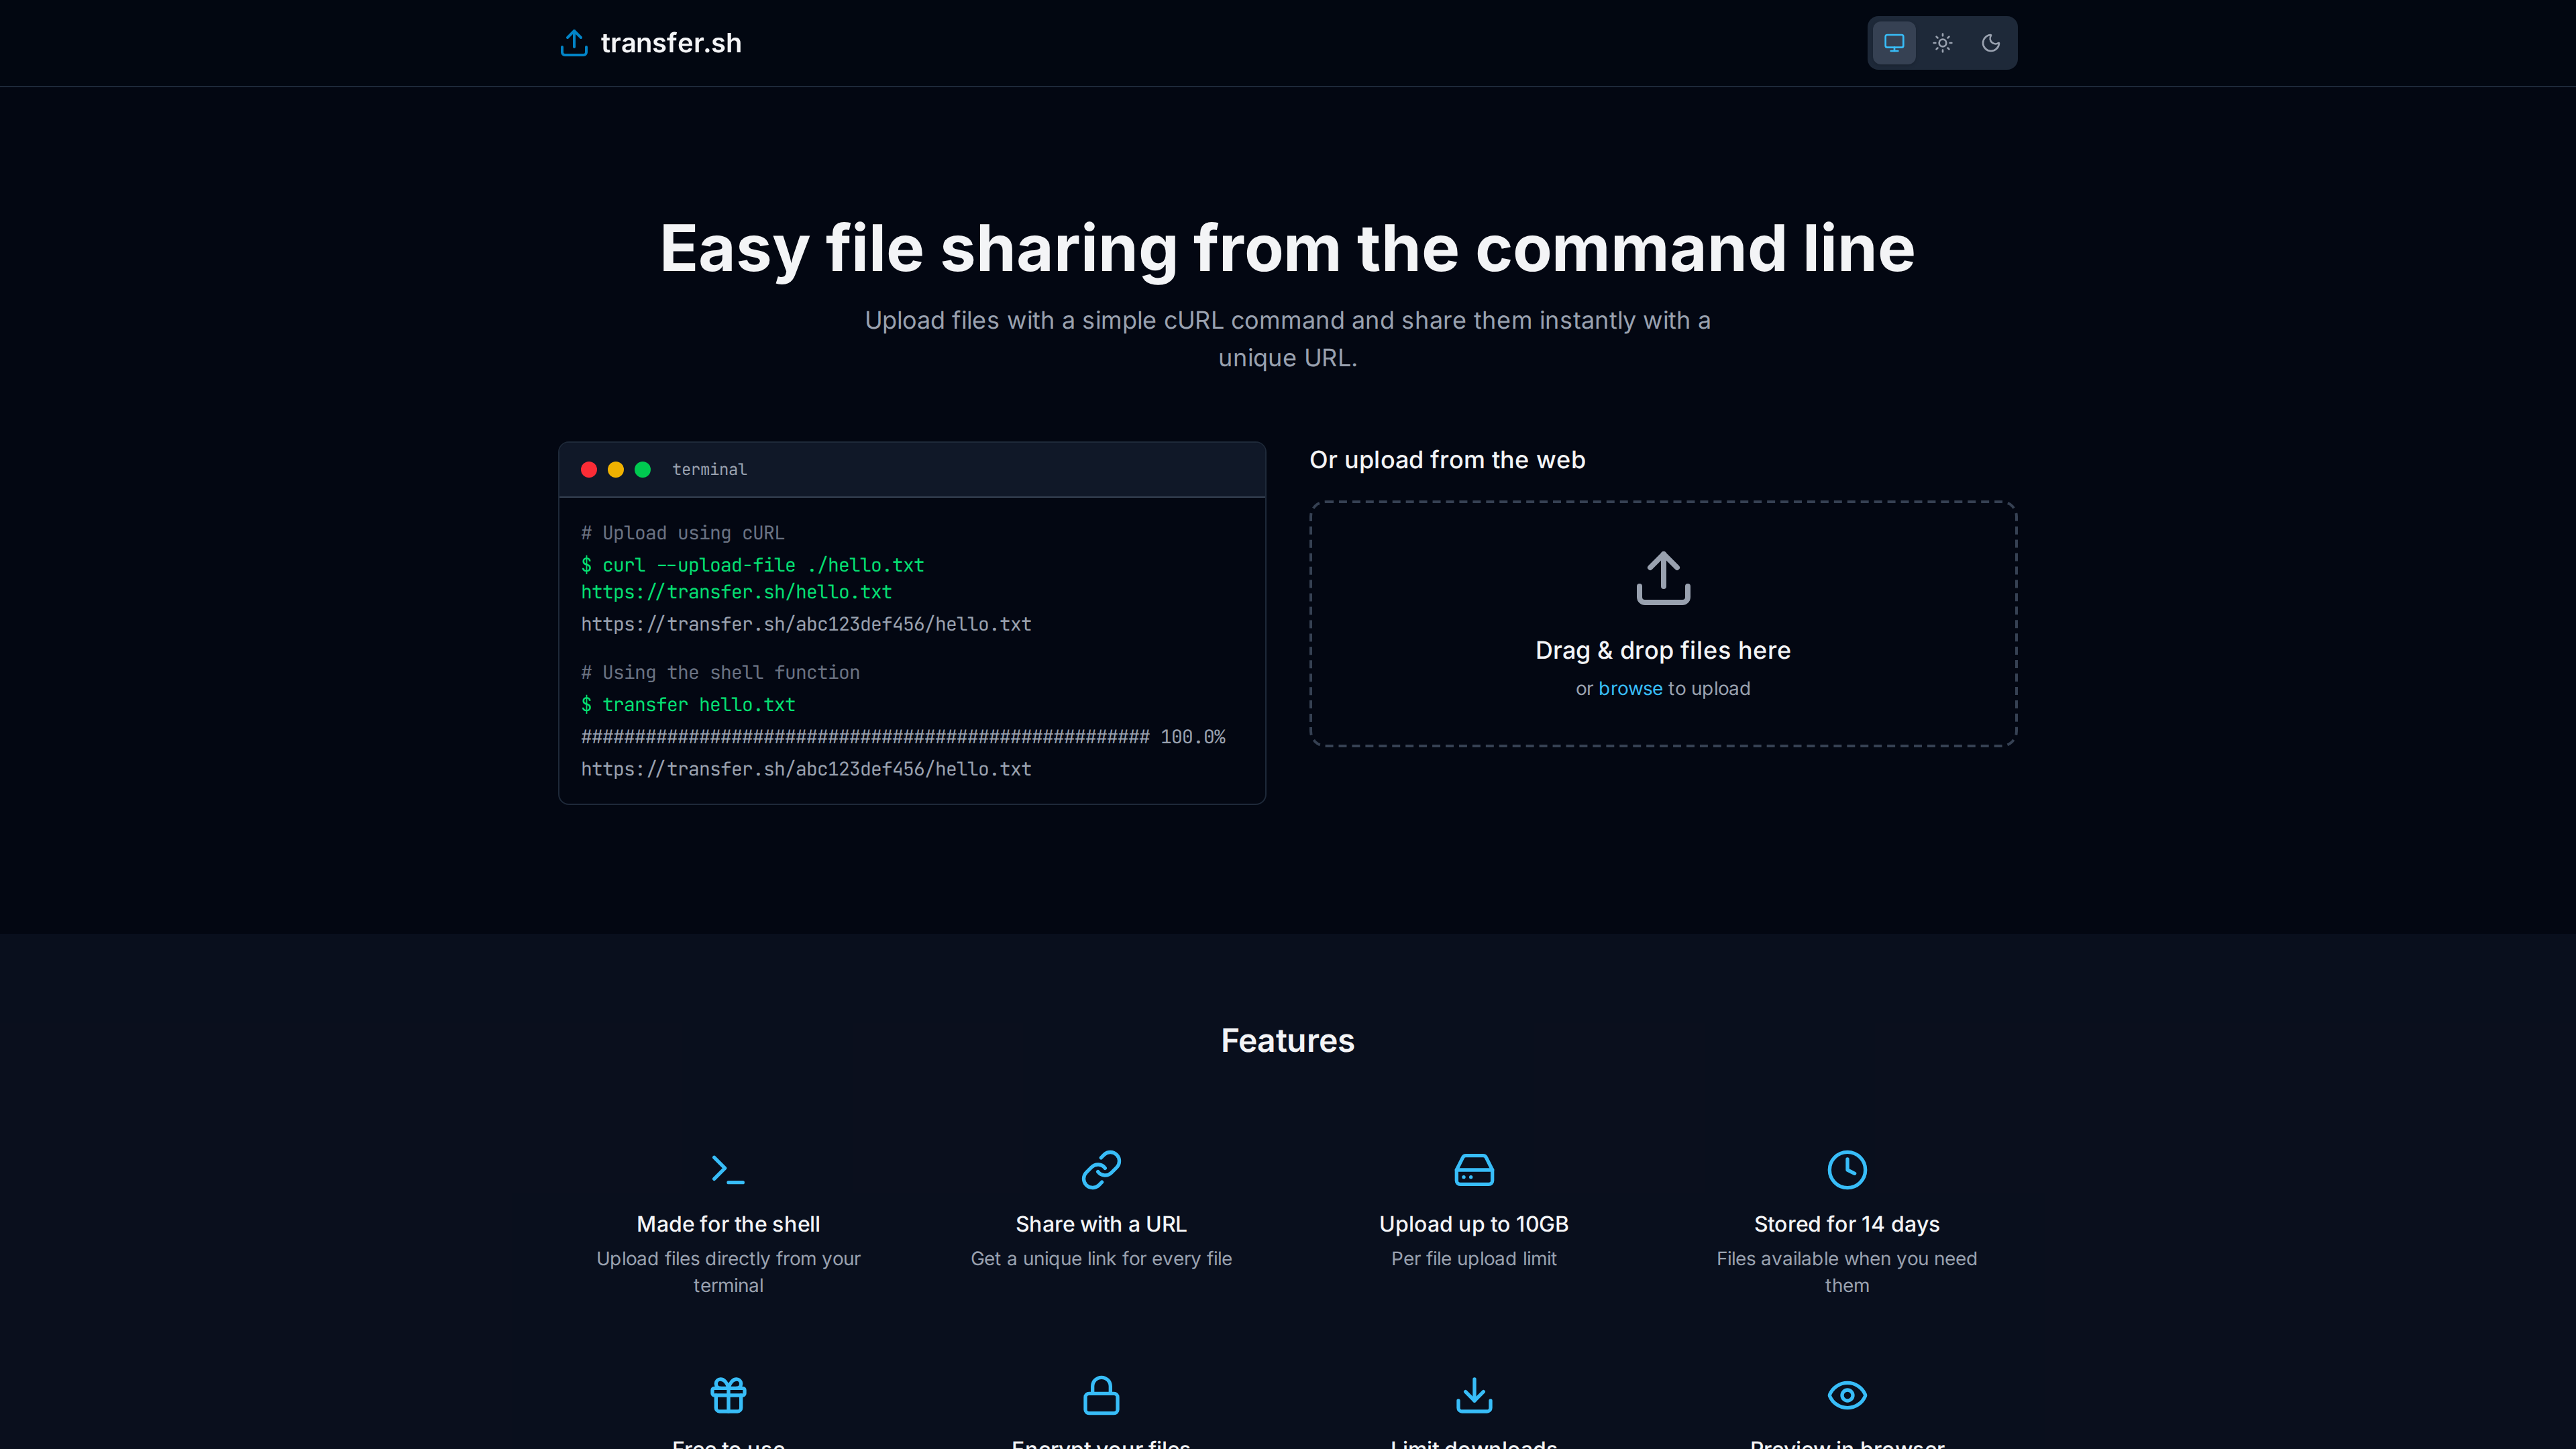2576x1449 pixels.
Task: Click the drag and drop upload area
Action: point(1662,625)
